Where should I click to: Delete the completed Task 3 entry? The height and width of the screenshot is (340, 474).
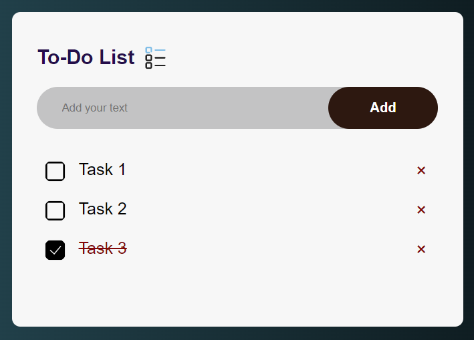coord(421,249)
